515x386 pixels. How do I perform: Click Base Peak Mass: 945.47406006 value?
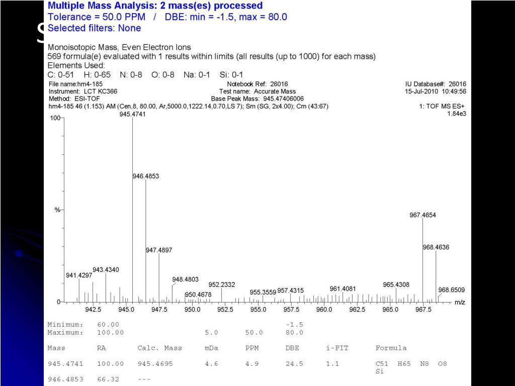257,99
